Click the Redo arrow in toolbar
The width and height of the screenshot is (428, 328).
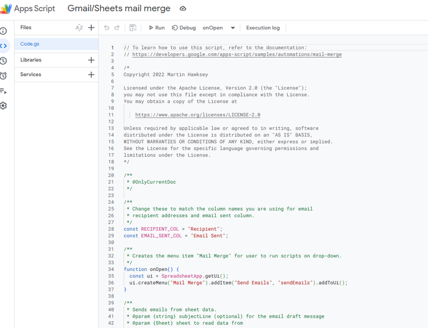117,28
